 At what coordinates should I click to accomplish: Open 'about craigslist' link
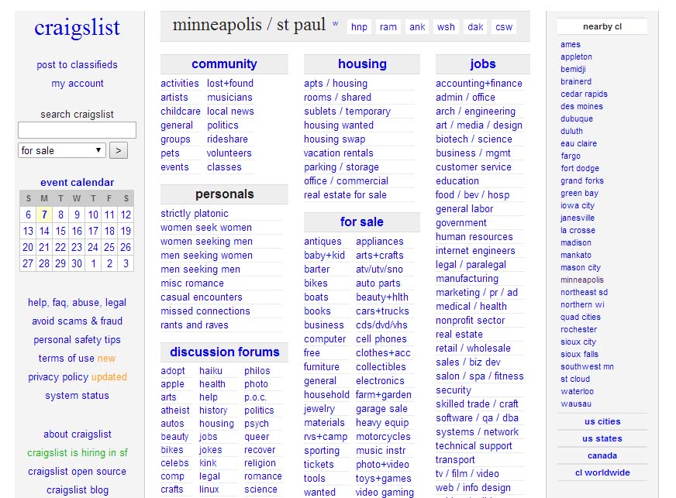[78, 434]
